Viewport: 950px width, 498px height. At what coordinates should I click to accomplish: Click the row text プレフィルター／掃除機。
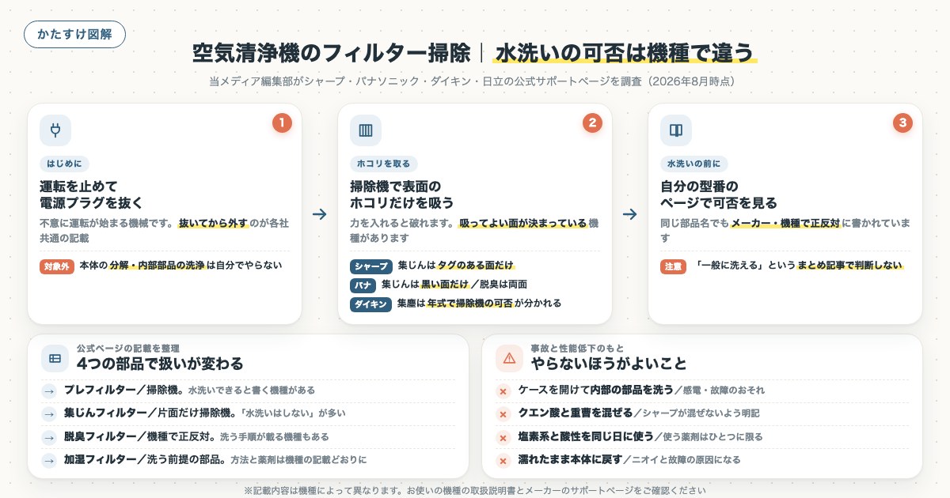pos(123,390)
